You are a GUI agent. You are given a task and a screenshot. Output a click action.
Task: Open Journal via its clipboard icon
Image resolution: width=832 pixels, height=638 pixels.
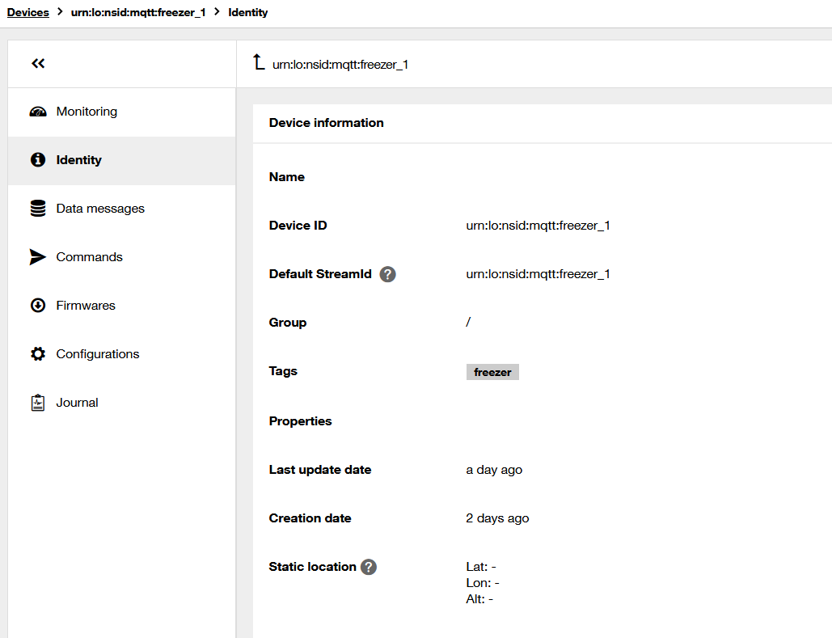coord(37,402)
